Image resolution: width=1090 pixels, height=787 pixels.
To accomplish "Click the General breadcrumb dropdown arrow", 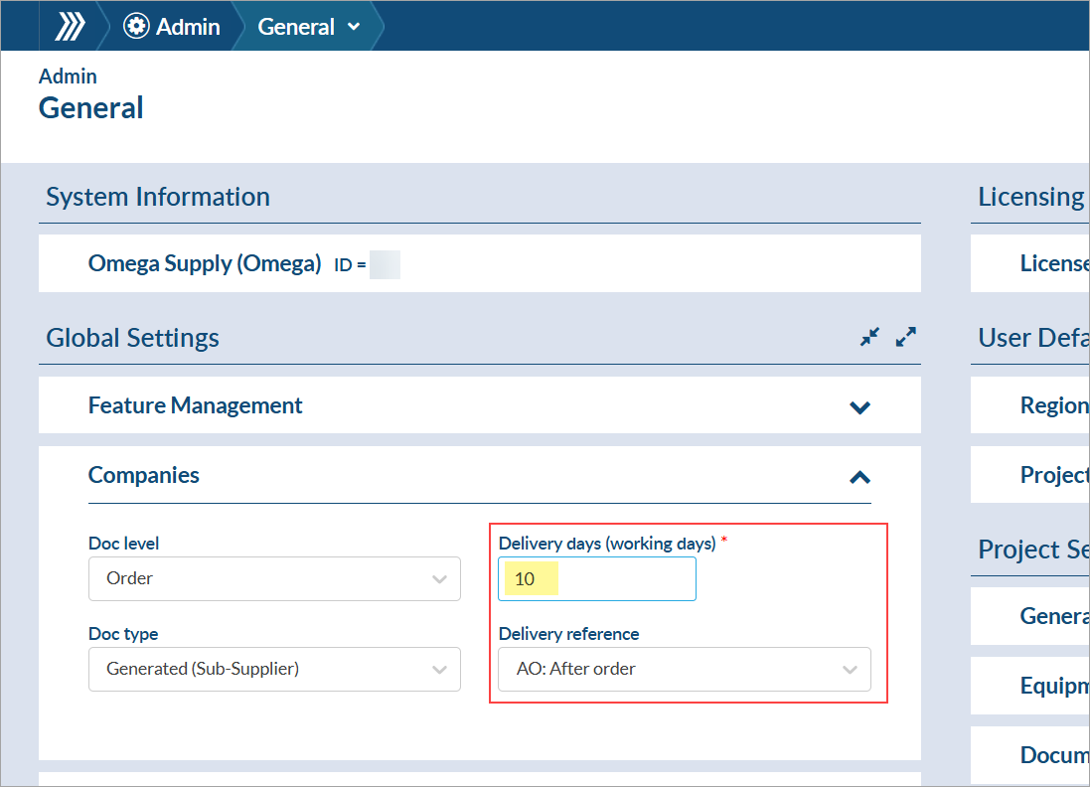I will 354,27.
